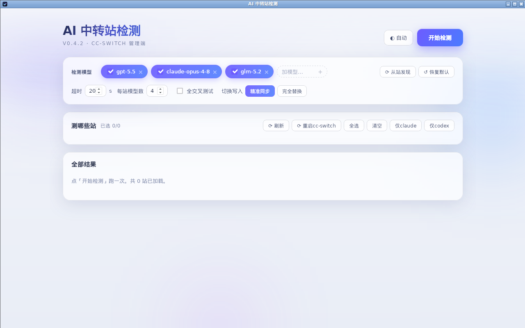Image resolution: width=525 pixels, height=328 pixels.
Task: Remove the glm-5.2 chip with its x icon
Action: (267, 72)
